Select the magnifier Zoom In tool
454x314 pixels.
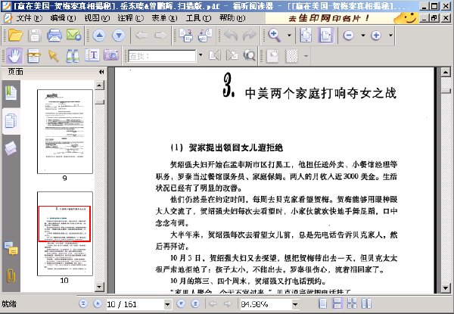point(274,36)
